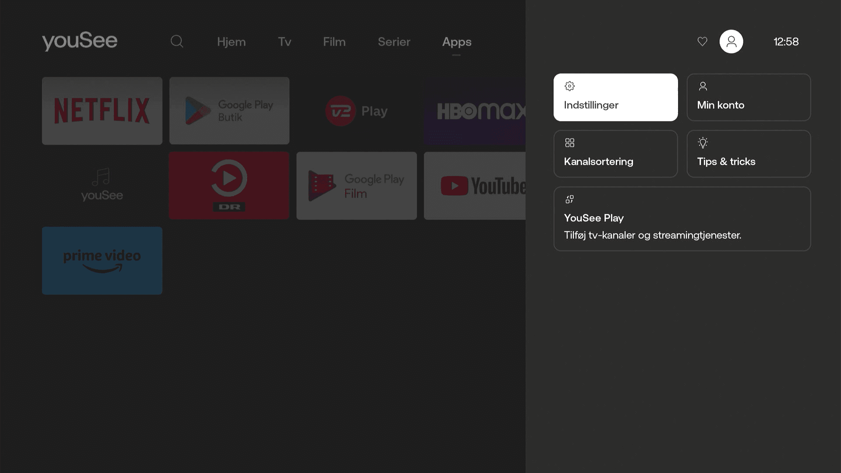Open the Indstillinger settings tile
841x473 pixels.
[x=615, y=97]
